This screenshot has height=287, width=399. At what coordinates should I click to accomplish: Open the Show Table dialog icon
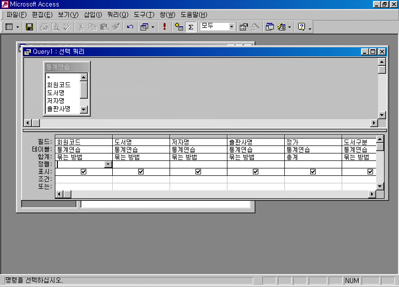pyautogui.click(x=179, y=27)
